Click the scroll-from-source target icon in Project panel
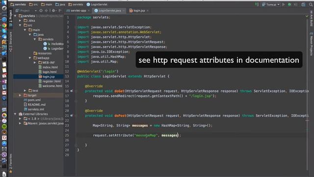Viewport: 314px width, 177px height. (x=41, y=11)
